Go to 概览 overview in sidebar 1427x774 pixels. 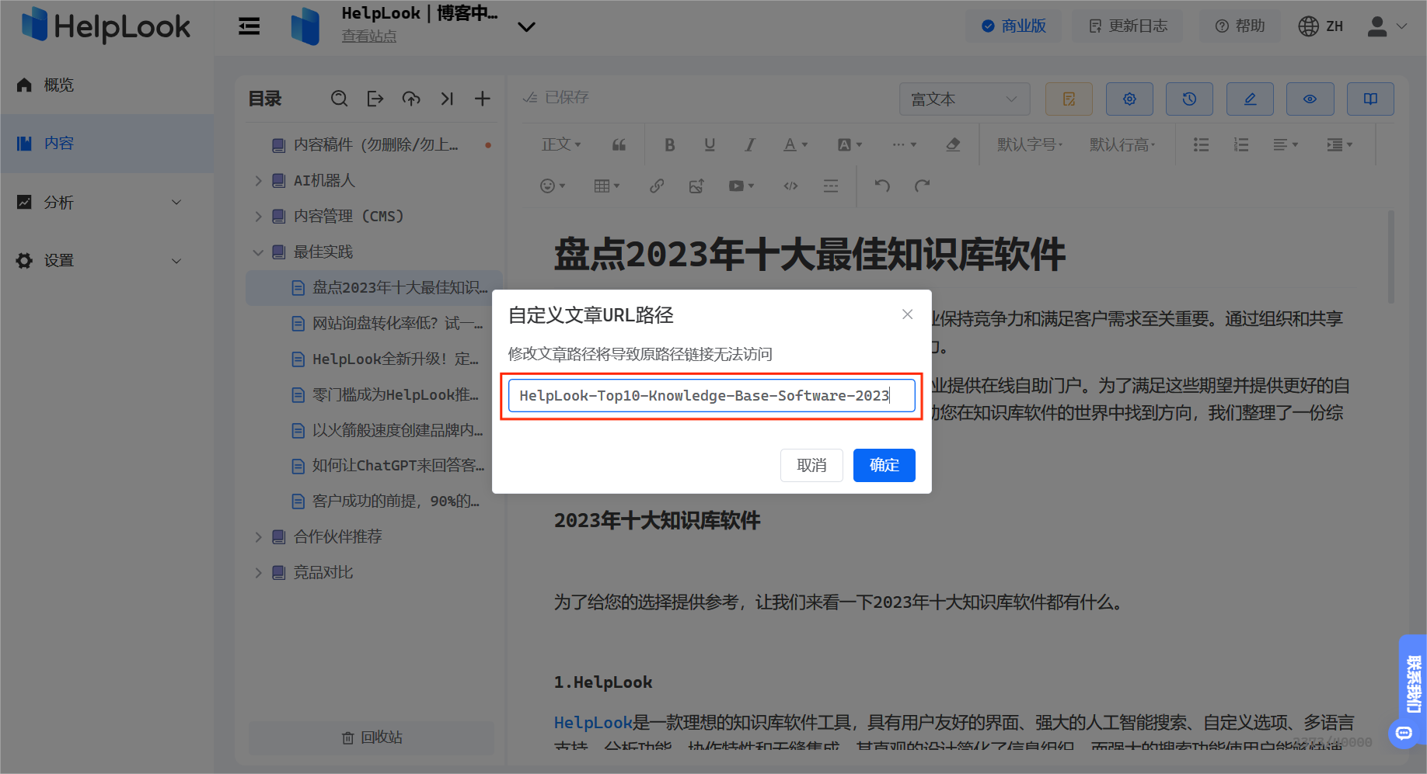[x=106, y=85]
